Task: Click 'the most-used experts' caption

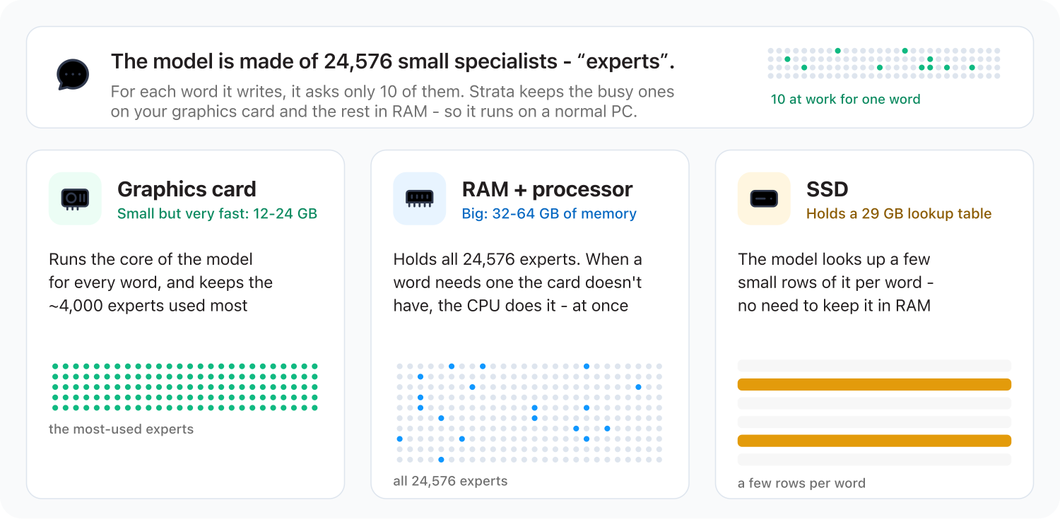Action: 121,429
